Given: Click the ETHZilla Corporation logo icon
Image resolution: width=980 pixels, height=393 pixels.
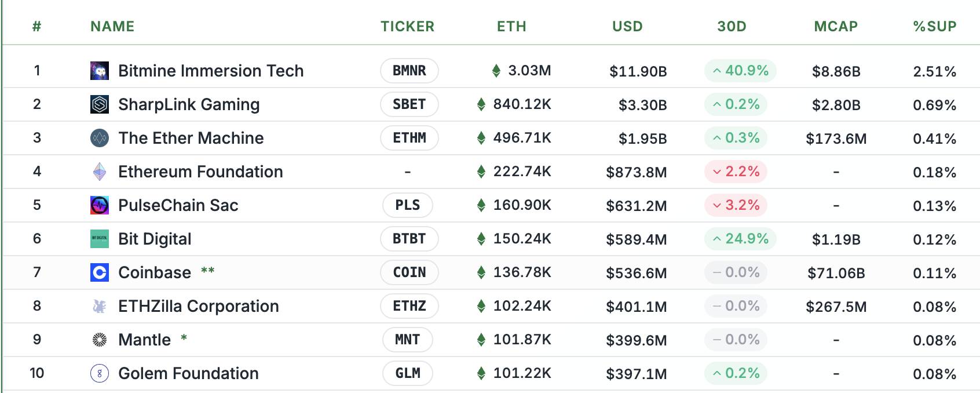Looking at the screenshot, I should 100,306.
